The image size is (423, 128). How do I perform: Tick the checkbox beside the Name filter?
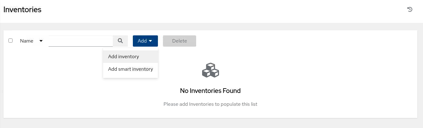10,41
